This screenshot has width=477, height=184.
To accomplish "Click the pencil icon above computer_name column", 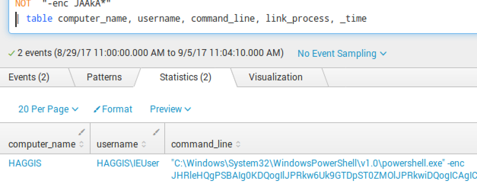I will coord(82,132).
